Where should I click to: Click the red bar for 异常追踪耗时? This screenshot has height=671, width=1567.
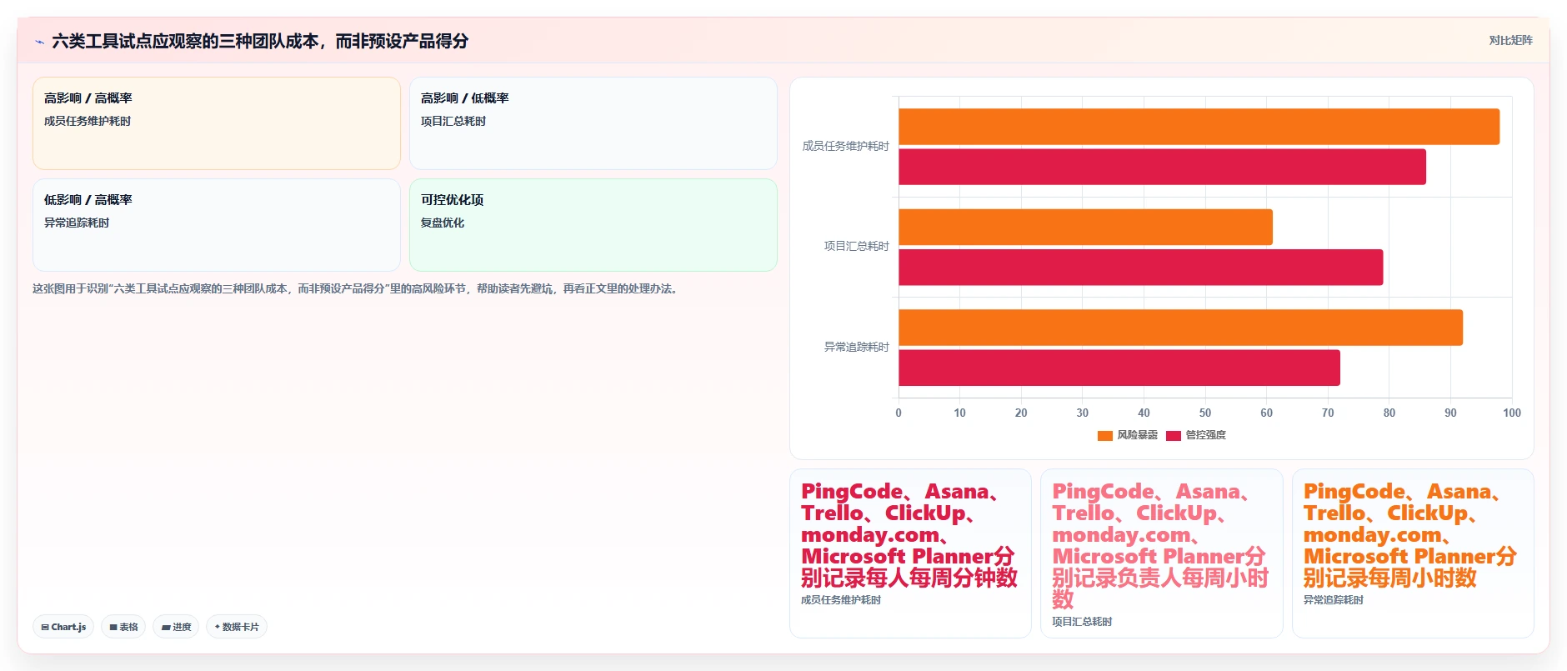click(1119, 368)
